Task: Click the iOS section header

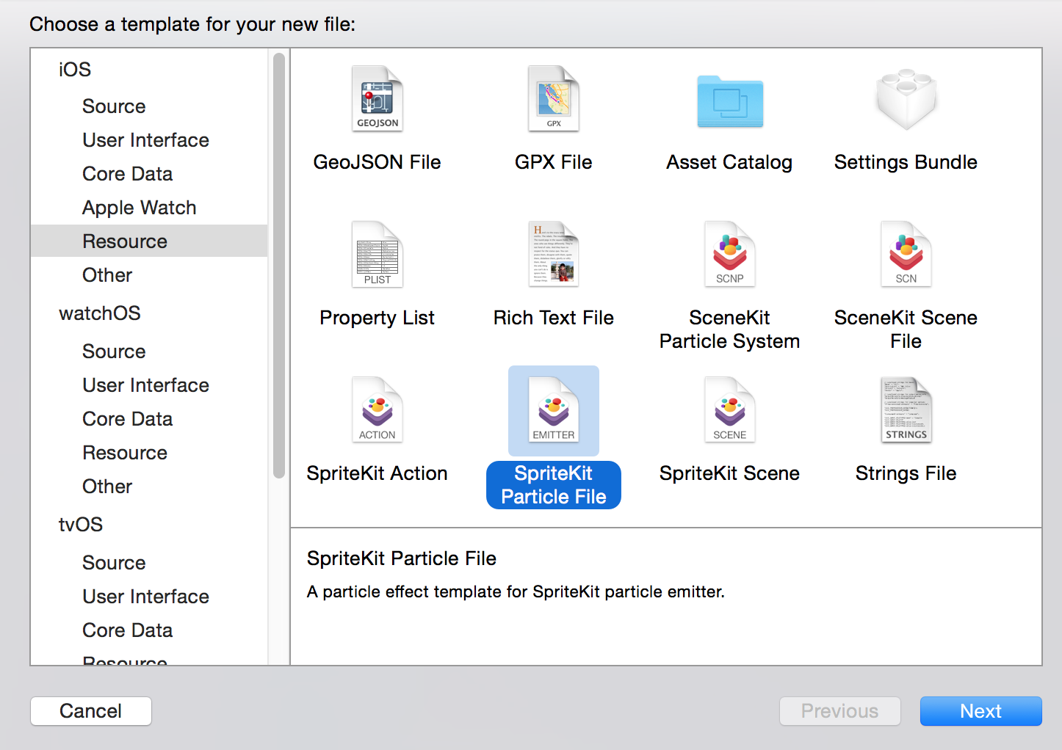Action: [75, 70]
